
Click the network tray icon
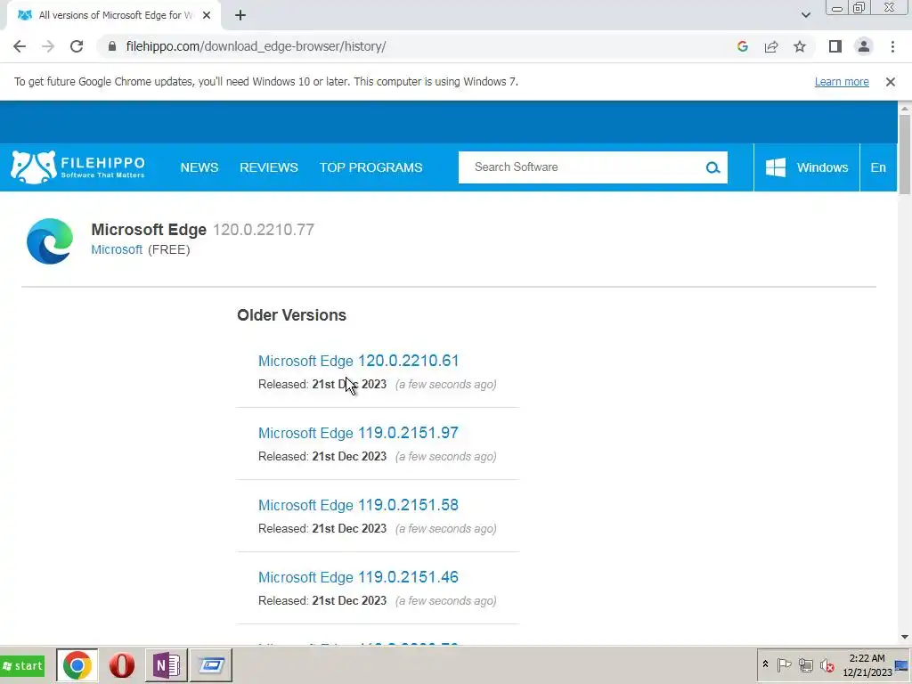[805, 664]
